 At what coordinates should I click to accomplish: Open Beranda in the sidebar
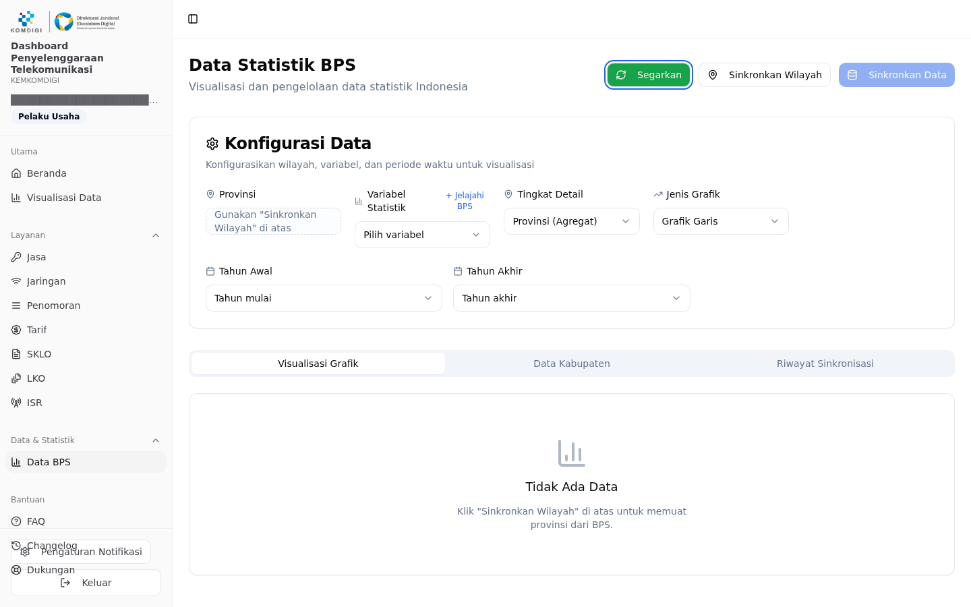86,173
